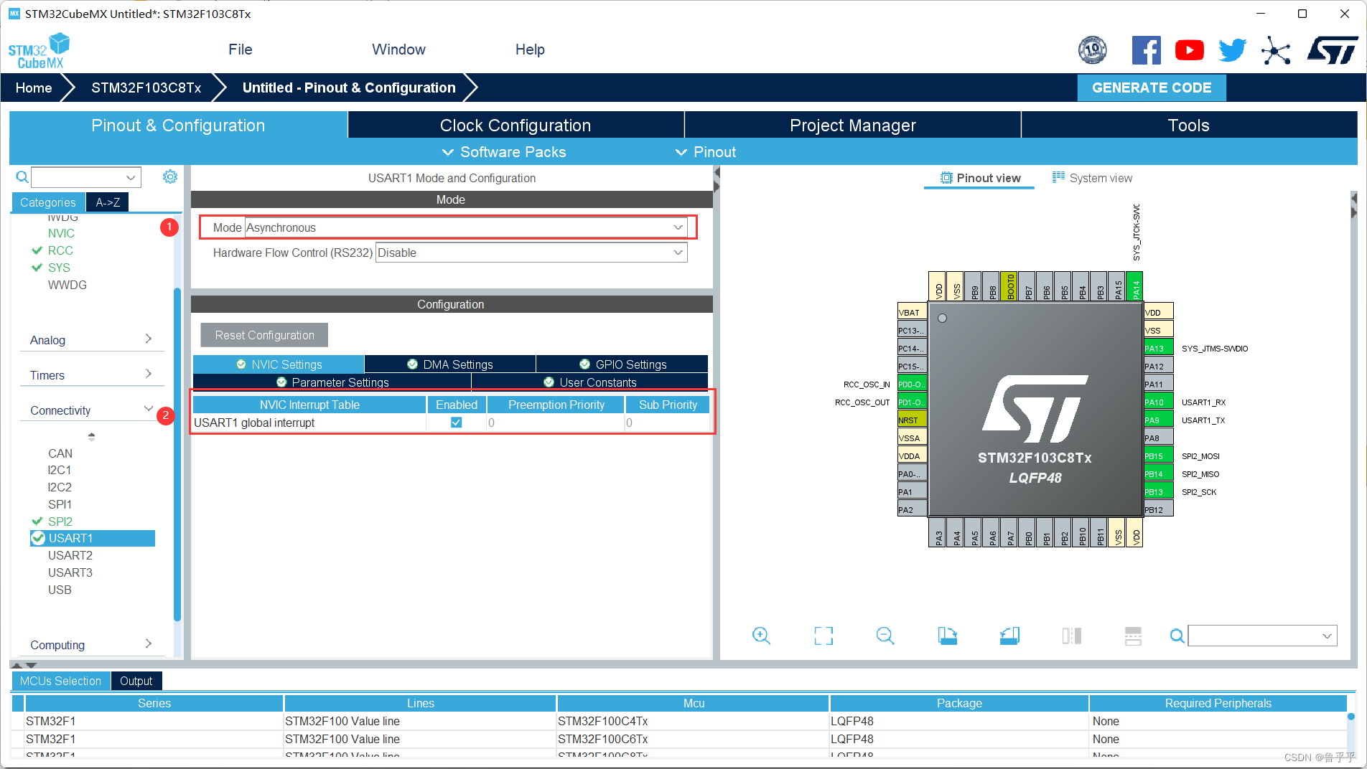Screen dimensions: 1367x769
Task: Expand the Timers category
Action: point(91,374)
